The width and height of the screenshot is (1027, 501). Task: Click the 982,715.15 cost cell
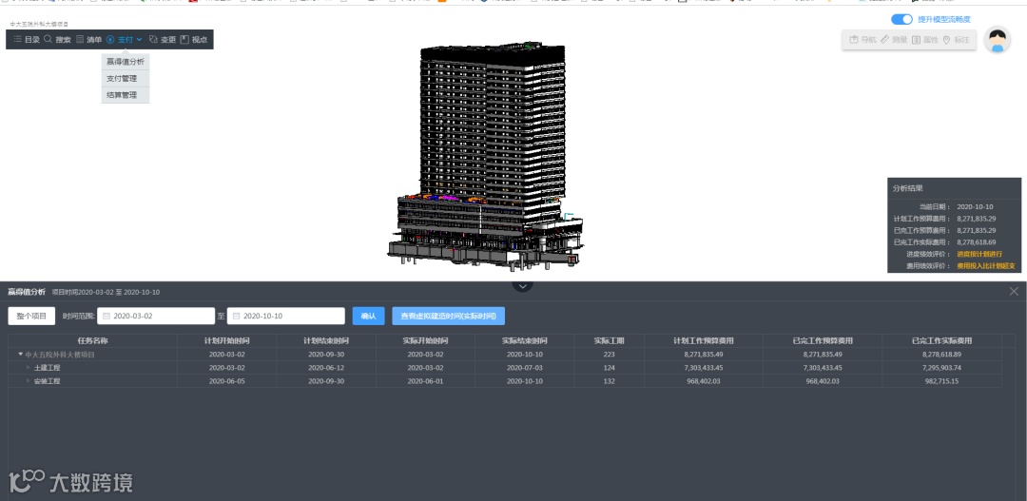941,380
